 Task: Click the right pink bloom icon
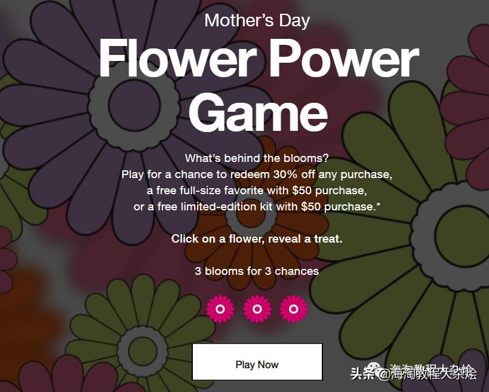click(293, 309)
